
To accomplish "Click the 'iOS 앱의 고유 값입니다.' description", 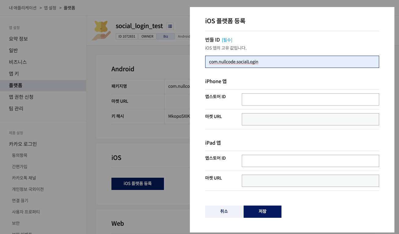I will [x=226, y=48].
